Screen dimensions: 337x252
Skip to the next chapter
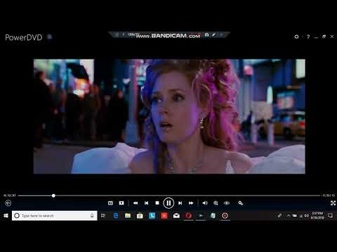pyautogui.click(x=180, y=203)
